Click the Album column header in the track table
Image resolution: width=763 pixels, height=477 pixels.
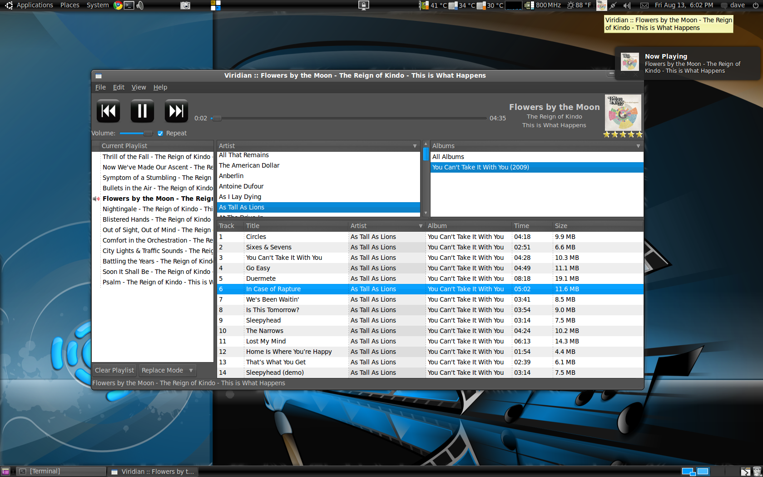point(468,226)
